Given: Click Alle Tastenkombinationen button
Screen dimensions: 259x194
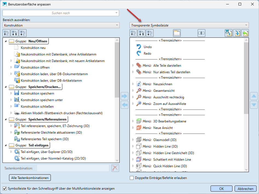Looking at the screenshot, I should click(30, 178).
